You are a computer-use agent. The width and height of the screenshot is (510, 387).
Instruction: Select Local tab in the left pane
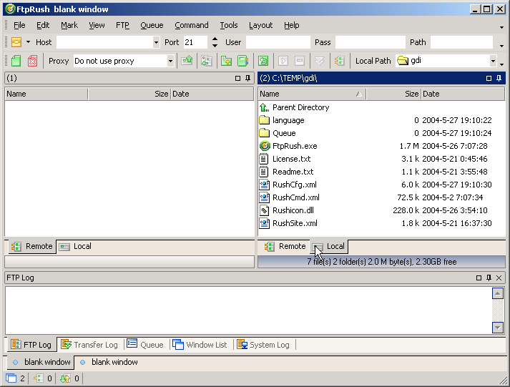click(x=75, y=247)
